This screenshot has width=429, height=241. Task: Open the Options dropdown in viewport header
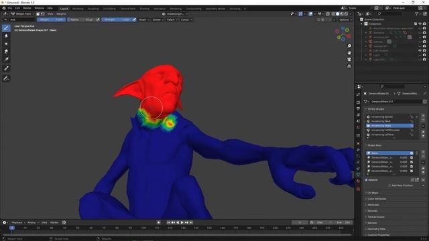[x=345, y=19]
